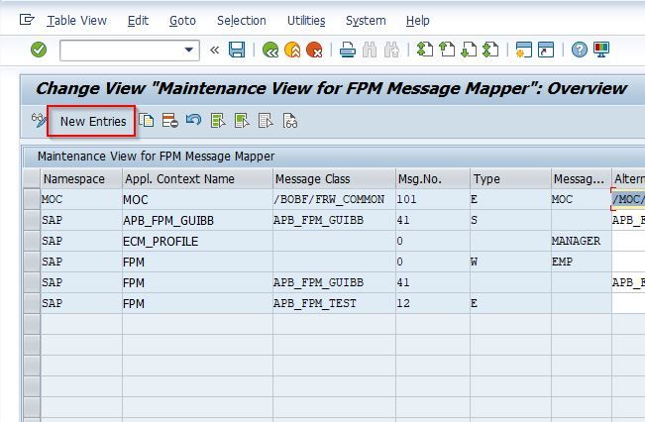
Task: Toggle Display/Change glasses-pencil icon
Action: (x=39, y=121)
